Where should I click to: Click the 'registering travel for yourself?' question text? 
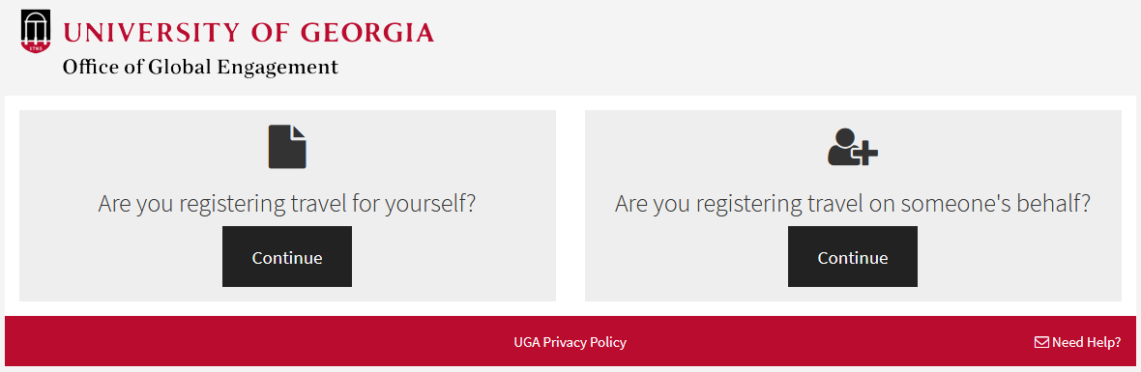tap(287, 204)
